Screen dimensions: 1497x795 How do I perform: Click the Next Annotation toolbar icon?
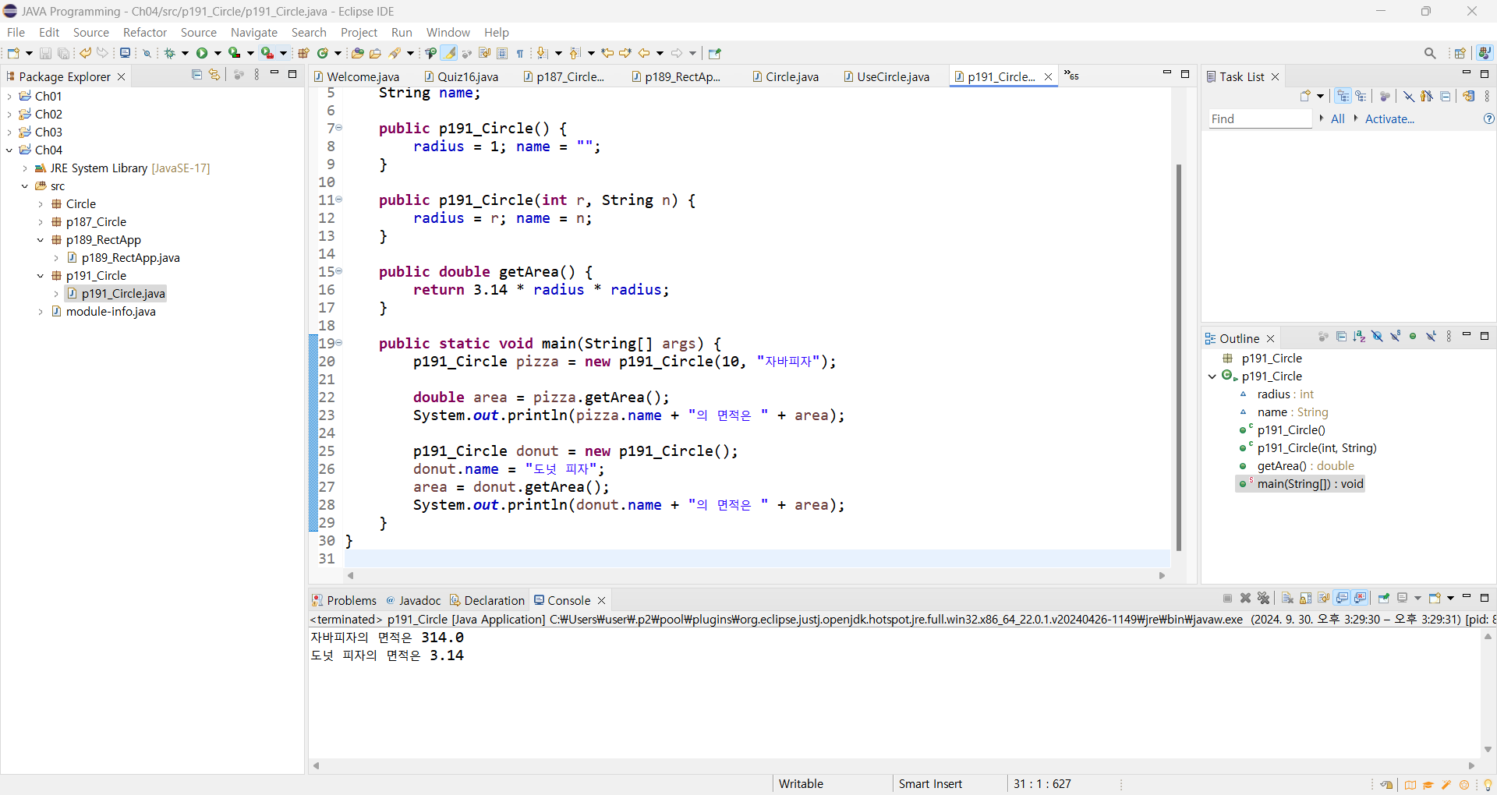coord(543,53)
